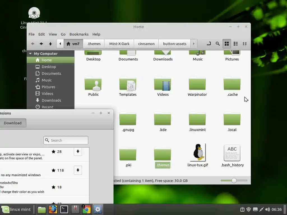Select the vm7 home path button
The image size is (287, 215).
tap(73, 44)
